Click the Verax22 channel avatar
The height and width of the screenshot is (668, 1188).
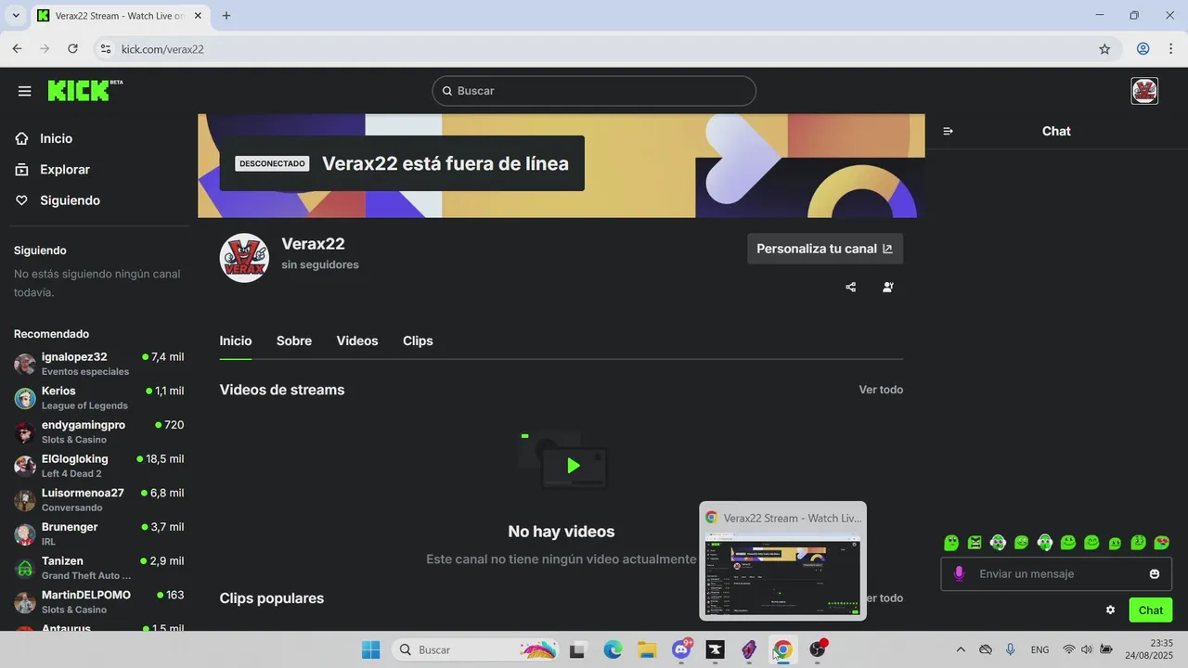pos(244,258)
